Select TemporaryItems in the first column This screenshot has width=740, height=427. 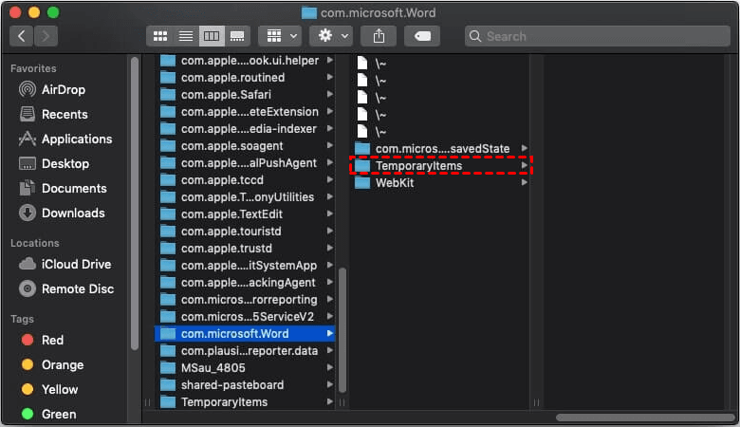pos(245,401)
